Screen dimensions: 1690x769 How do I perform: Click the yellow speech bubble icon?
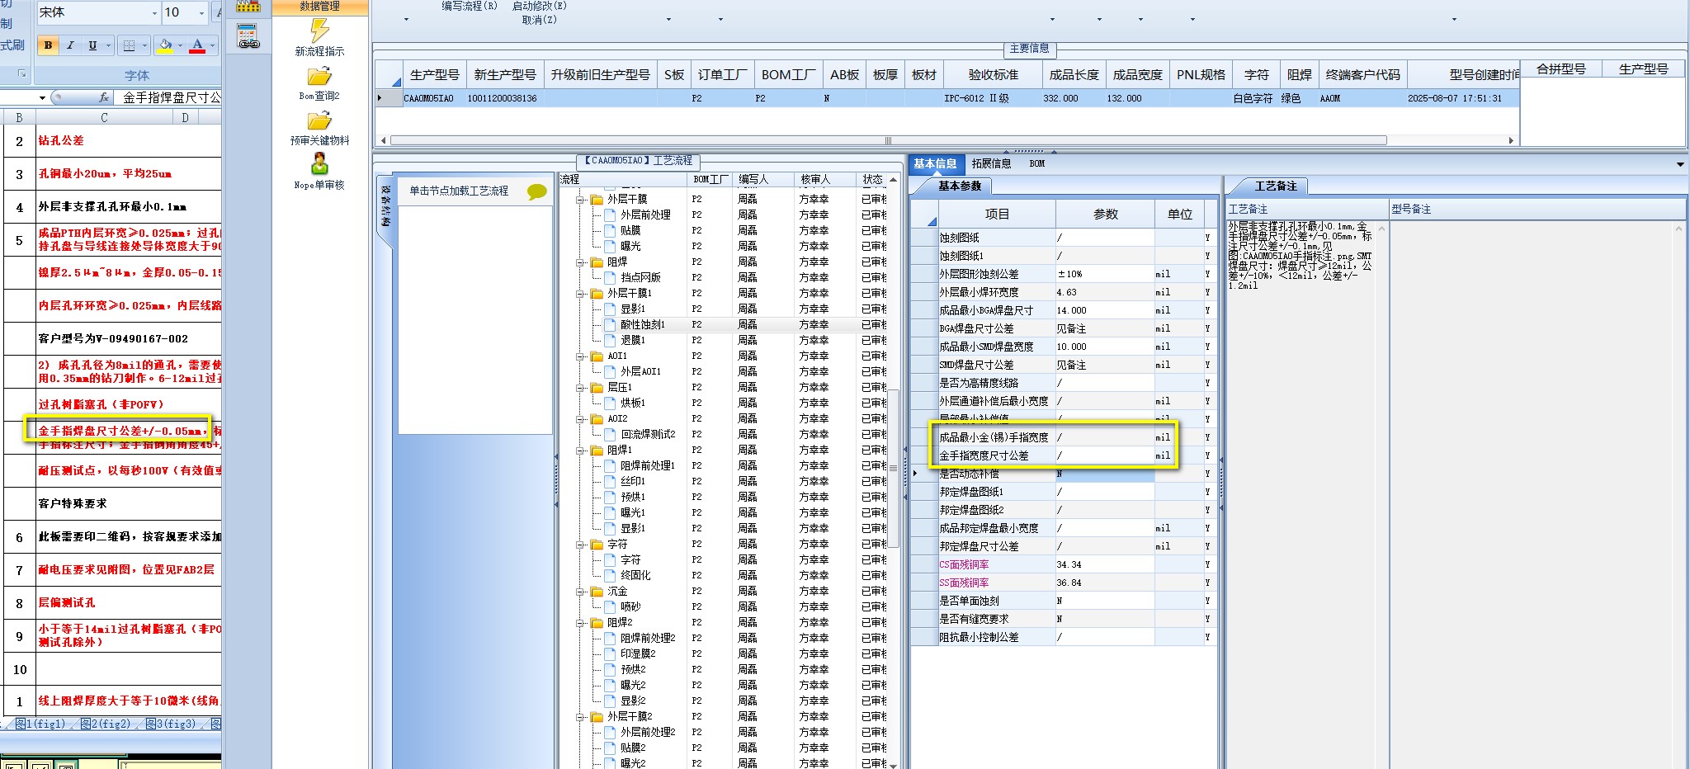tap(537, 191)
